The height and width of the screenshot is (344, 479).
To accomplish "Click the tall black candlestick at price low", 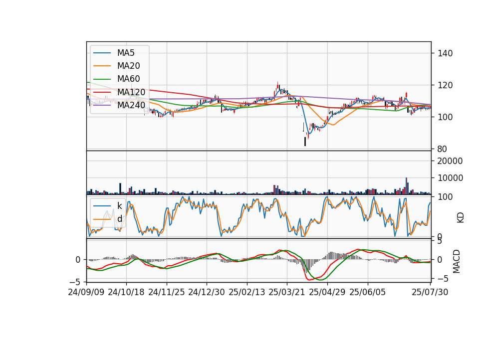I will (x=305, y=142).
